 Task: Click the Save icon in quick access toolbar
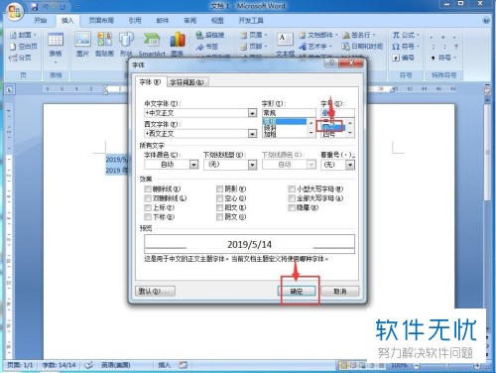[34, 6]
